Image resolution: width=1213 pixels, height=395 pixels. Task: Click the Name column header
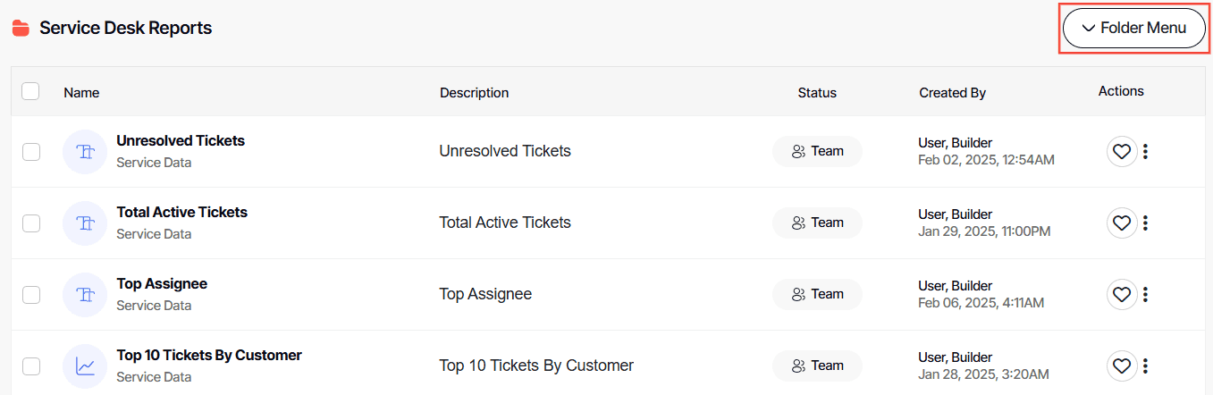click(81, 93)
